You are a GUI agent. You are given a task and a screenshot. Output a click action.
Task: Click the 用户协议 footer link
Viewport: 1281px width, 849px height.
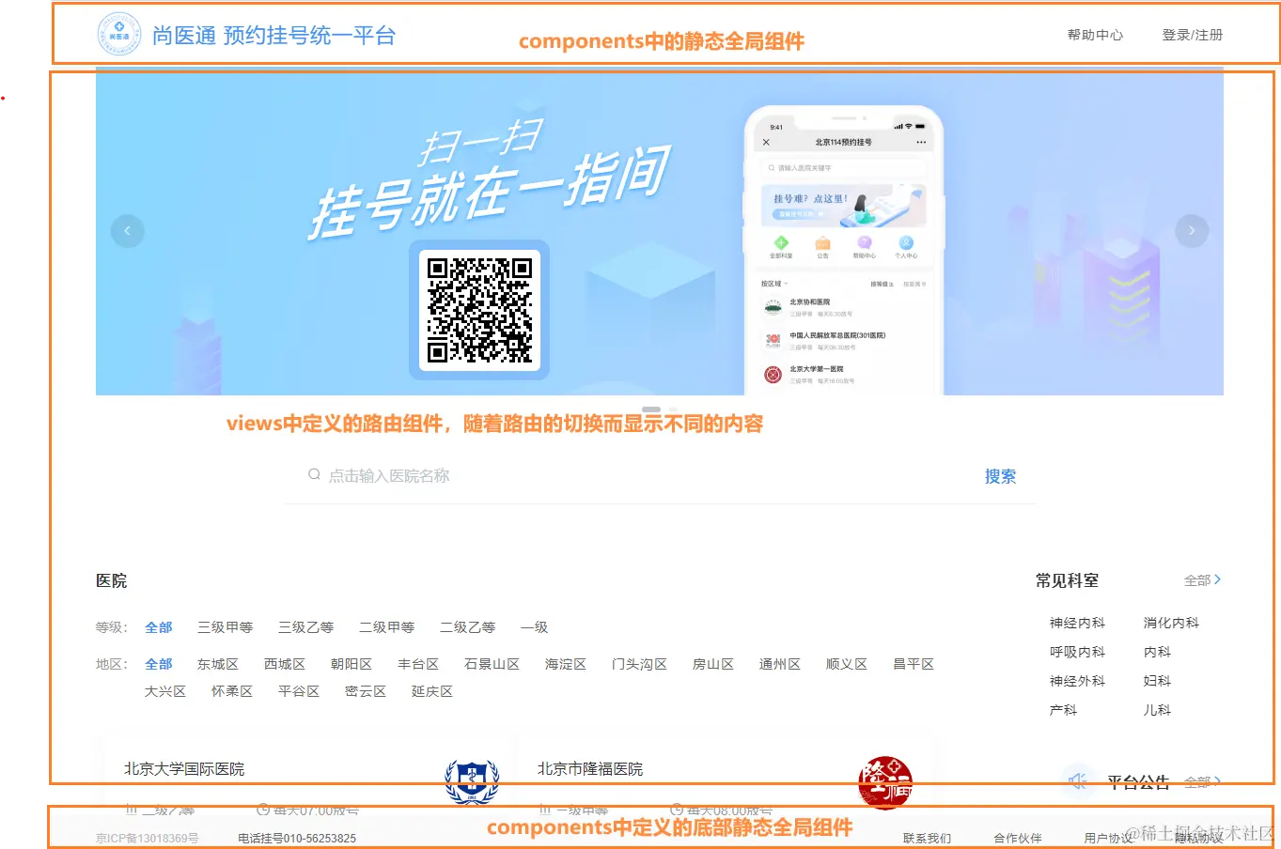tap(1108, 838)
